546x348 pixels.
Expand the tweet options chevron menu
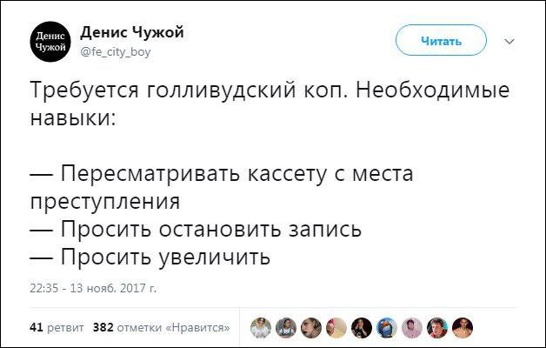pyautogui.click(x=509, y=41)
